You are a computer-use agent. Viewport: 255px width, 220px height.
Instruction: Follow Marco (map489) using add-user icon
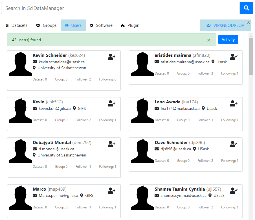(111, 191)
